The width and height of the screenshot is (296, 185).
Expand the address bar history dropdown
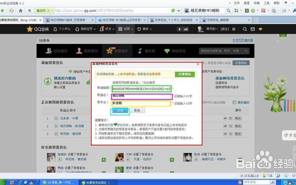[179, 11]
